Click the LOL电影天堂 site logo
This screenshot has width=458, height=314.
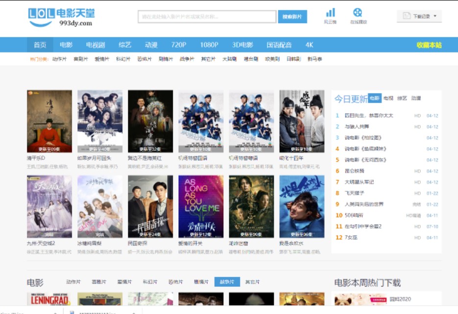[61, 17]
